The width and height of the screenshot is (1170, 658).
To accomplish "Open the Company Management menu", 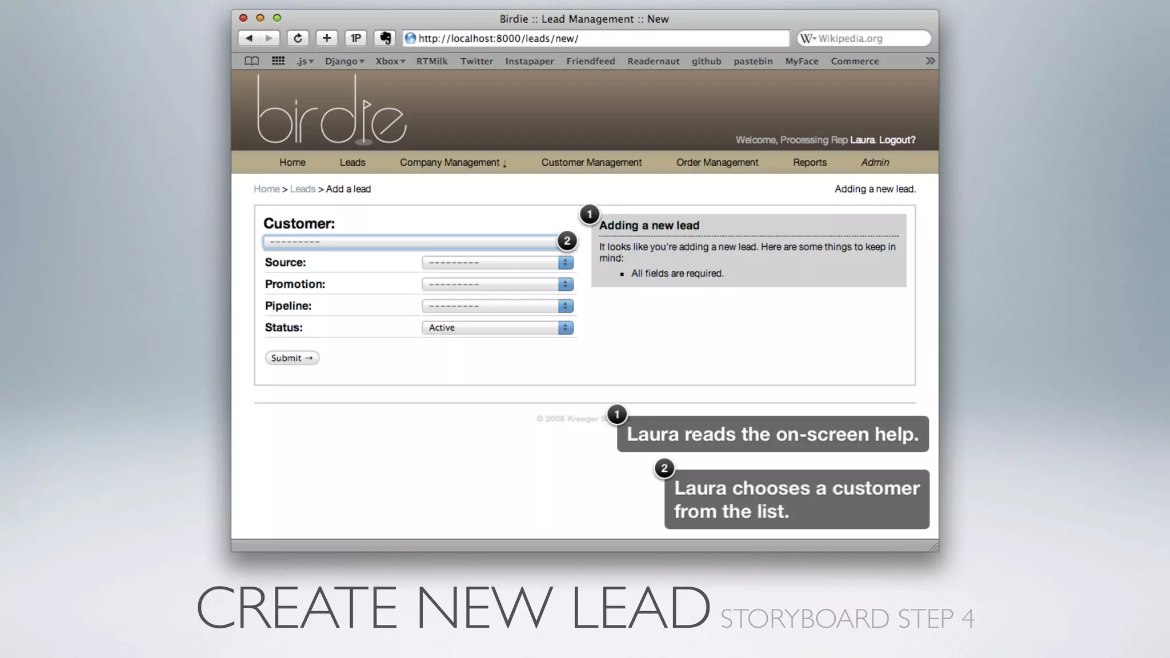I will click(453, 163).
